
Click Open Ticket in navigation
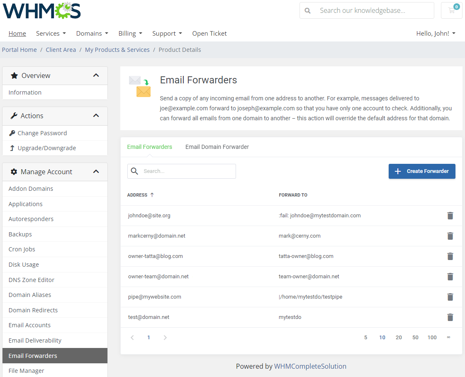pos(209,34)
